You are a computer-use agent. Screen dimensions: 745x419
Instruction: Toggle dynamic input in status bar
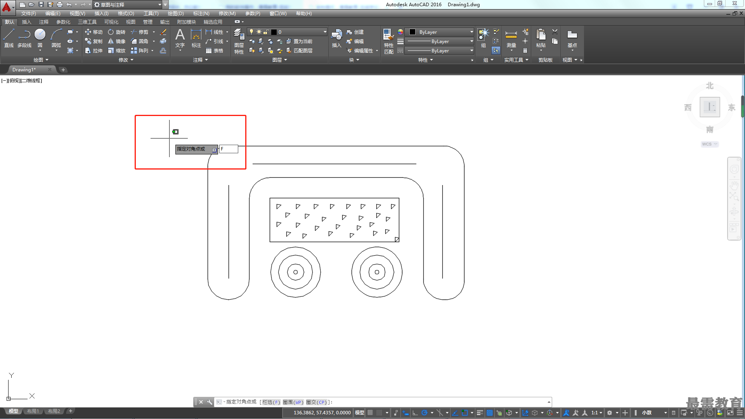tap(405, 413)
